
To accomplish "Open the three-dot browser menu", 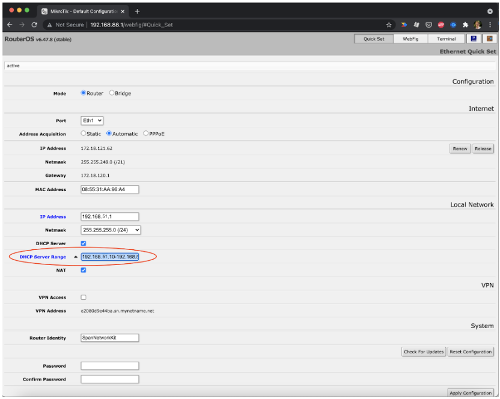I will click(490, 25).
